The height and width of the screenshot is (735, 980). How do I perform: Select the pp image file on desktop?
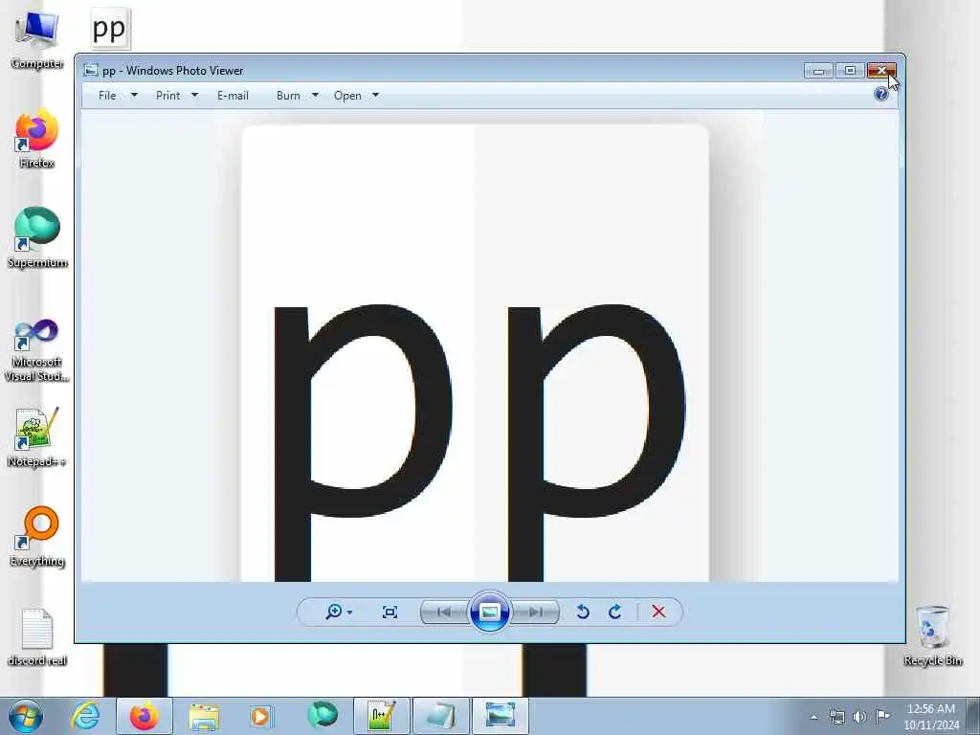[110, 28]
